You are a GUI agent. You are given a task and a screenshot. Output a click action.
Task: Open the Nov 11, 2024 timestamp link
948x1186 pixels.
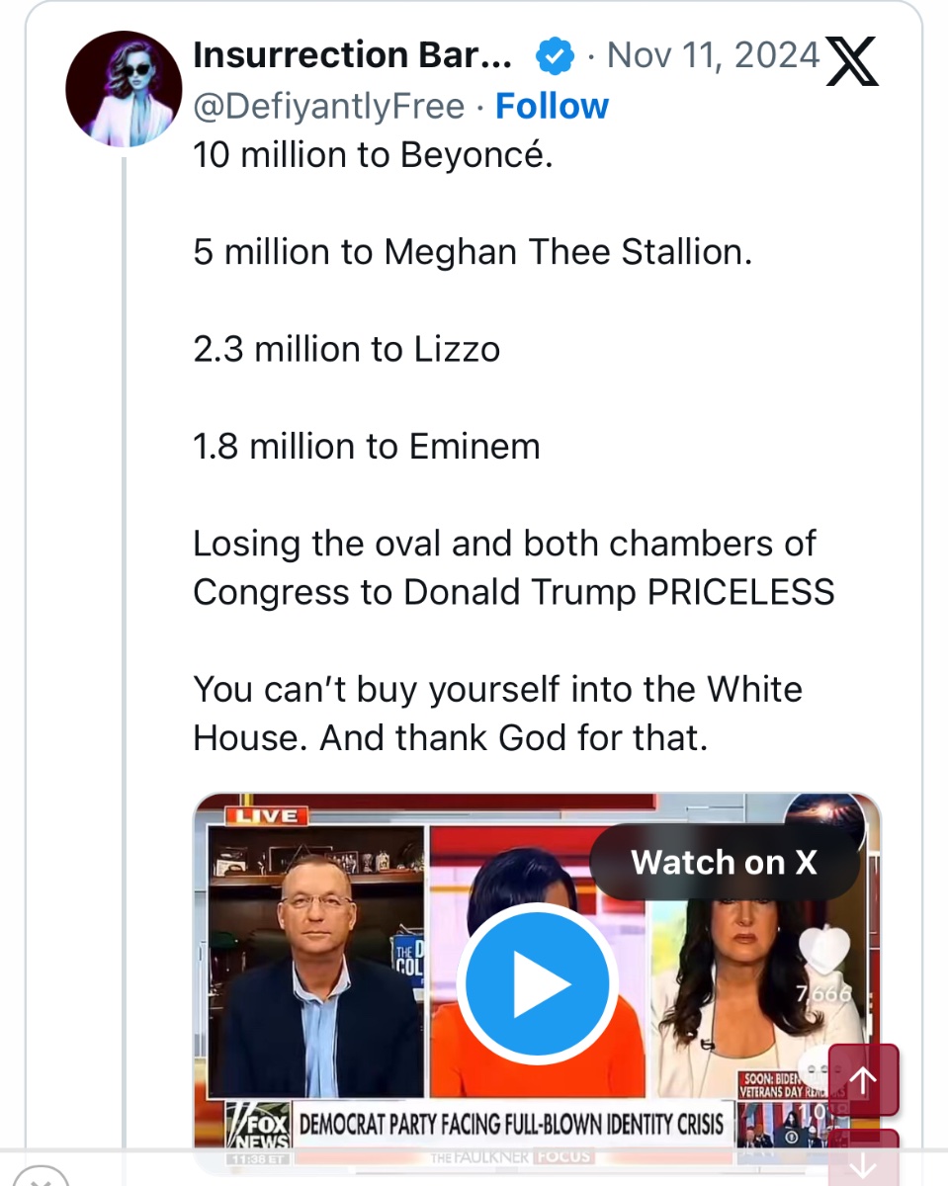click(713, 56)
